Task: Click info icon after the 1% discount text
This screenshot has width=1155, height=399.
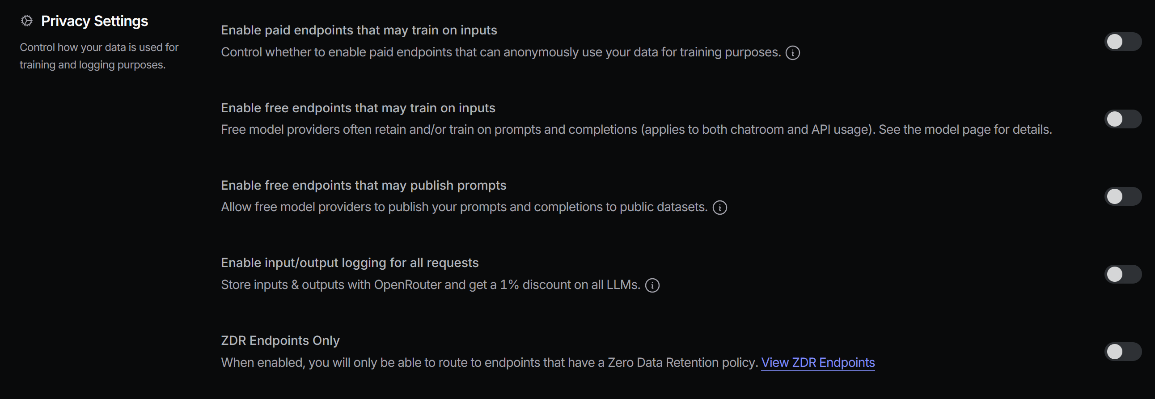Action: click(652, 285)
